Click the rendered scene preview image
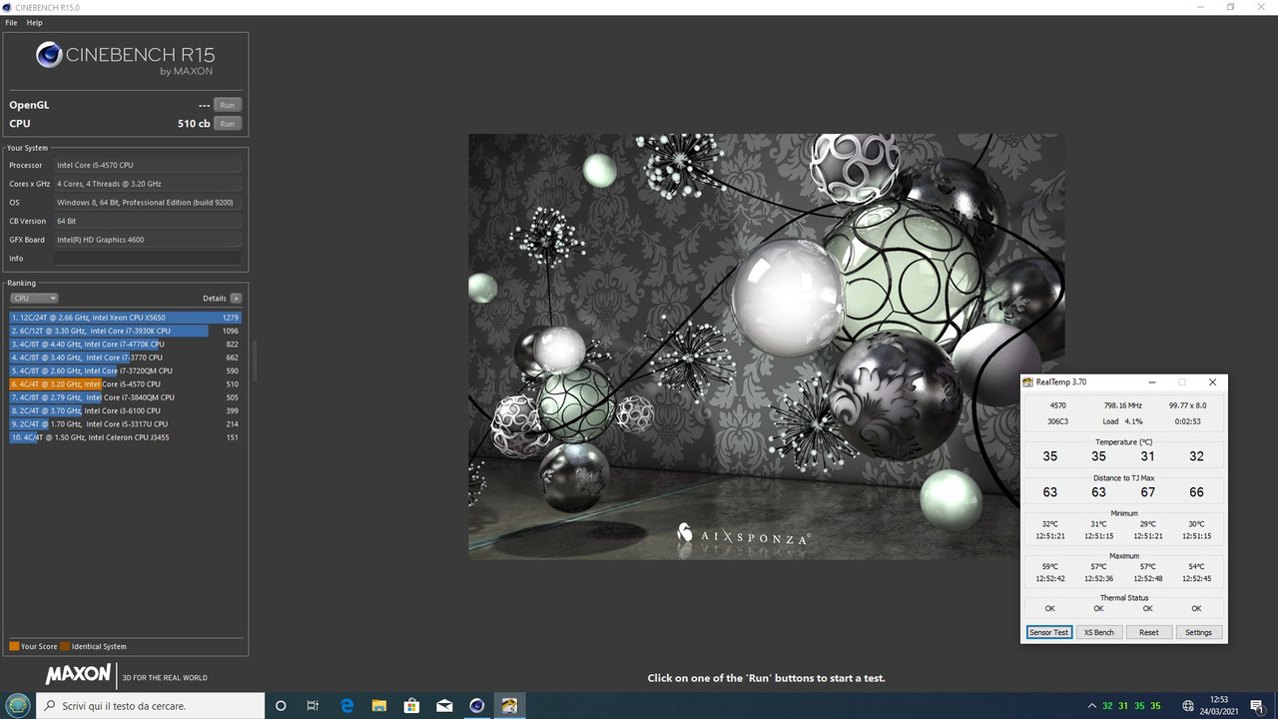The image size is (1278, 719). click(766, 347)
